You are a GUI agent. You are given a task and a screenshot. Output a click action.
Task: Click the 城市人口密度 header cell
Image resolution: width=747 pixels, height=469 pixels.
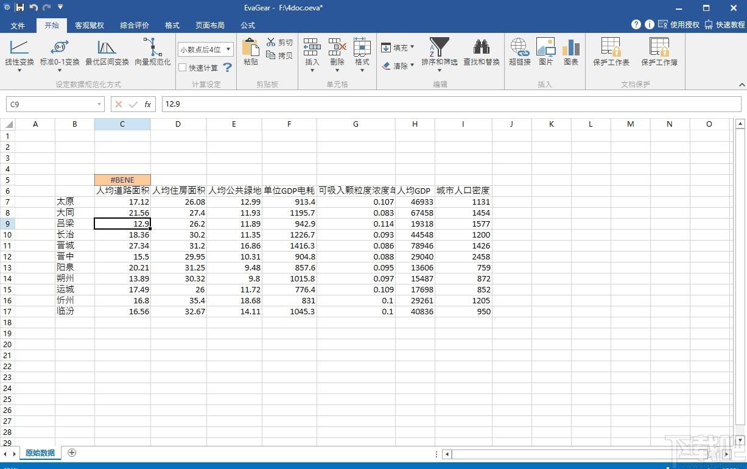point(463,191)
